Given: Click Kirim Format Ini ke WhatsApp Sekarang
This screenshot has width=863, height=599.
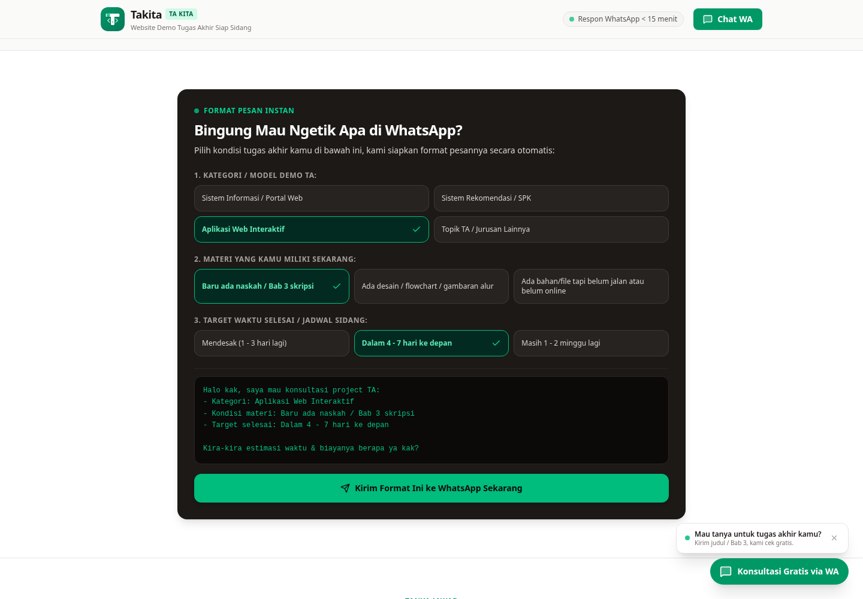Looking at the screenshot, I should (x=431, y=488).
